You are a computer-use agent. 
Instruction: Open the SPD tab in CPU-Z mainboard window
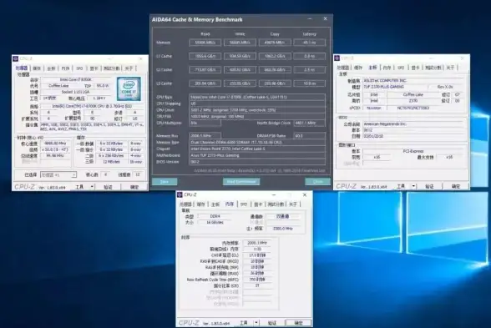tap(401, 68)
